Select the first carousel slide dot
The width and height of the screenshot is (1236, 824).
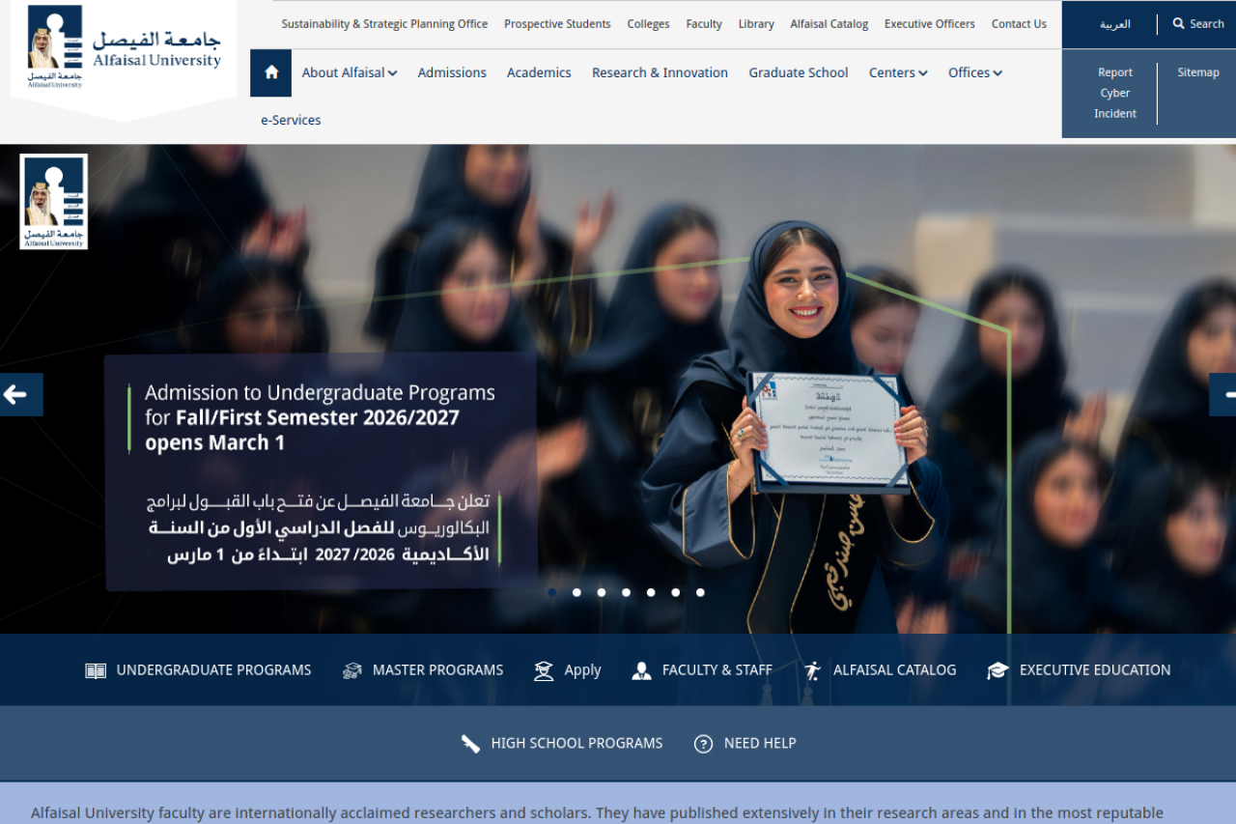tap(552, 592)
